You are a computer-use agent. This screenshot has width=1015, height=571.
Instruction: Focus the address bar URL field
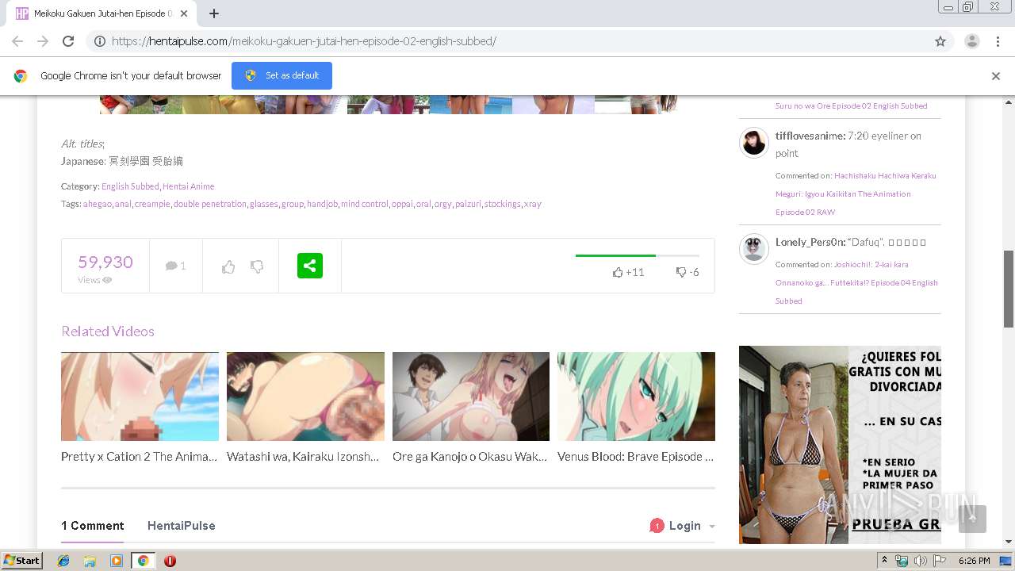click(519, 41)
